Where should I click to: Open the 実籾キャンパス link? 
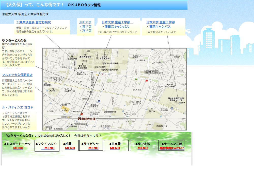tap(160, 27)
